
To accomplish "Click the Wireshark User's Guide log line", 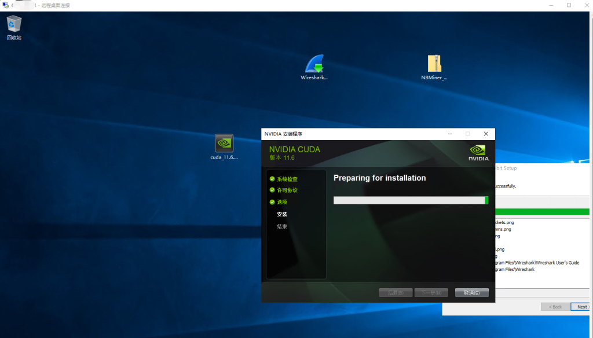I will coord(537,262).
